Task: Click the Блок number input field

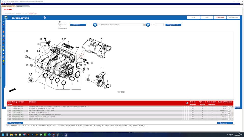Action: (159, 25)
